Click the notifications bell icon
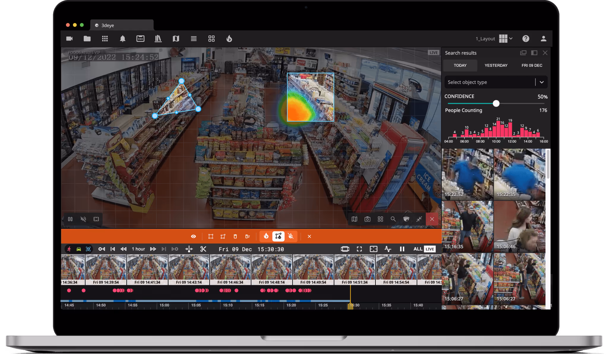 pyautogui.click(x=123, y=39)
